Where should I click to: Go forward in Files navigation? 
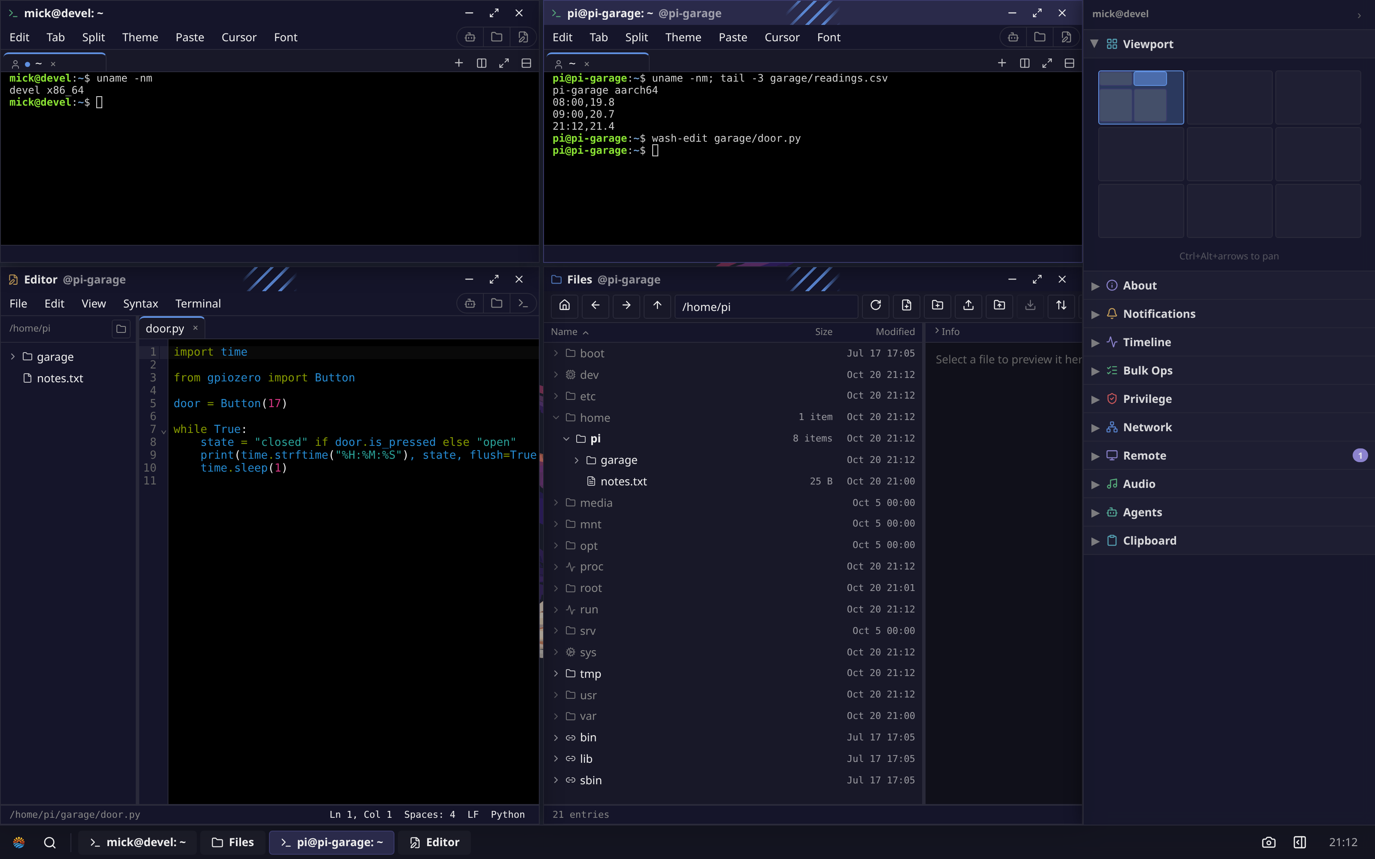[x=626, y=306]
